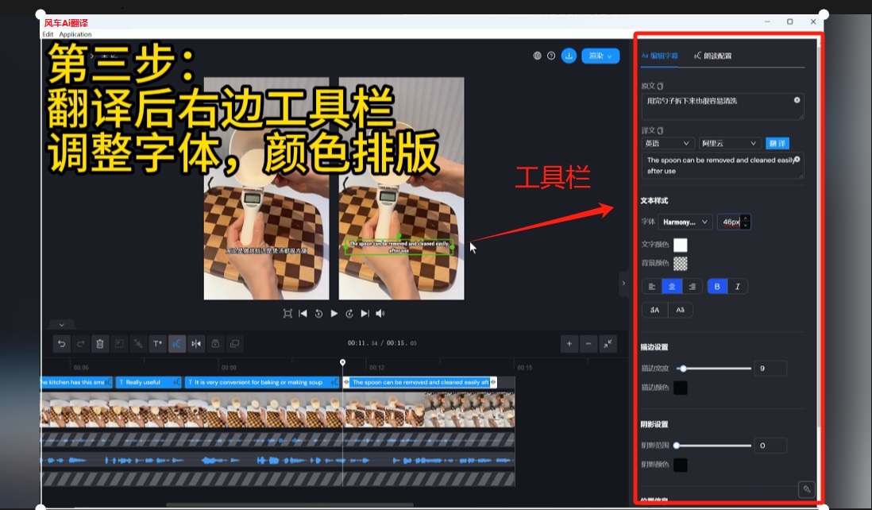The image size is (872, 510).
Task: Enable left text alignment
Action: tap(652, 287)
